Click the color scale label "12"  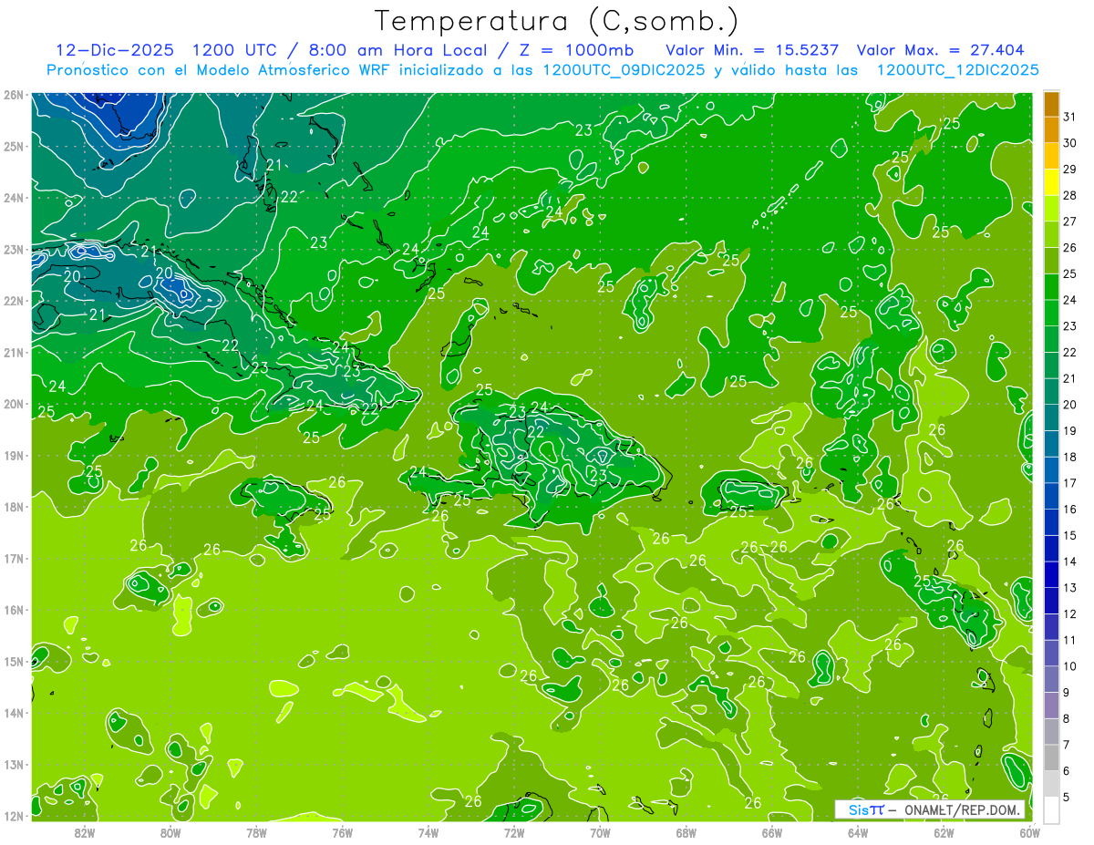point(1070,614)
